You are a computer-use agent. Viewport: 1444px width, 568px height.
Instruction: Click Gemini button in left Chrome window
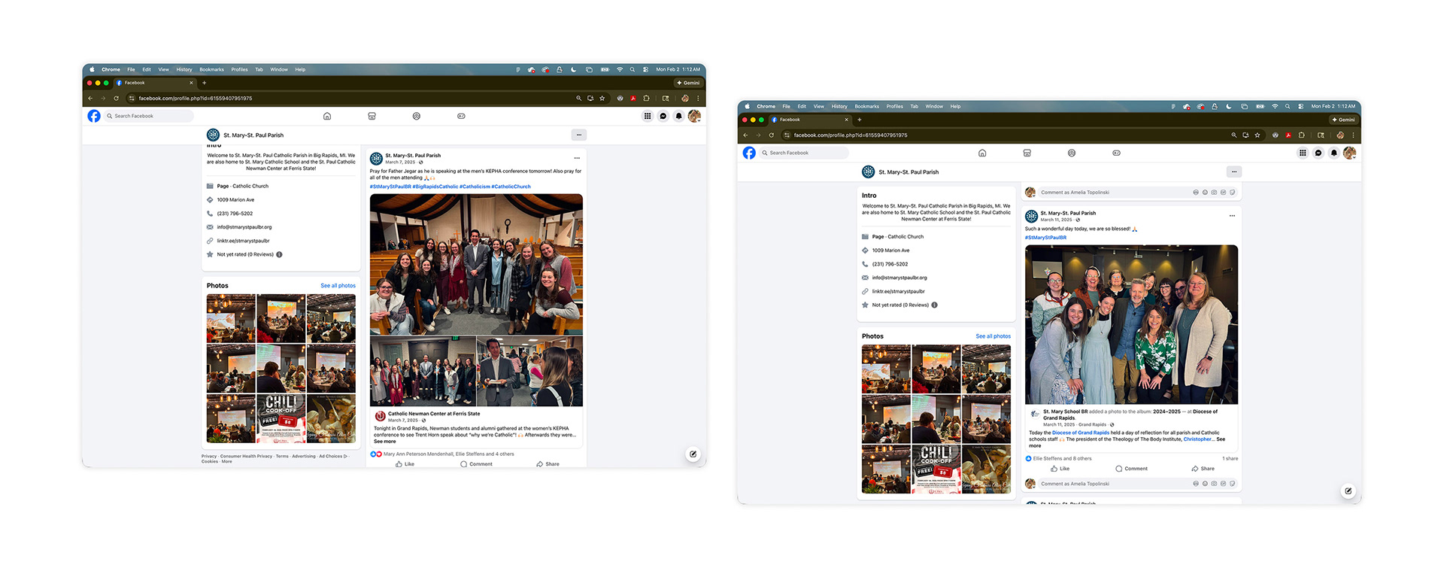[x=688, y=83]
